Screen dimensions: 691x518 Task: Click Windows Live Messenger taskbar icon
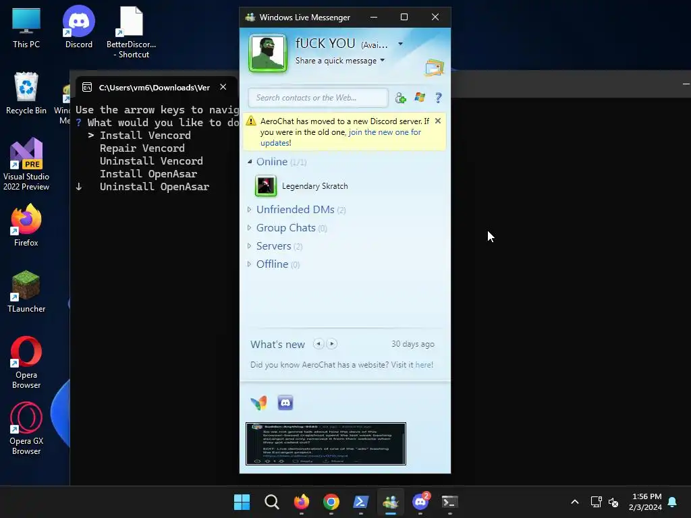click(x=391, y=502)
